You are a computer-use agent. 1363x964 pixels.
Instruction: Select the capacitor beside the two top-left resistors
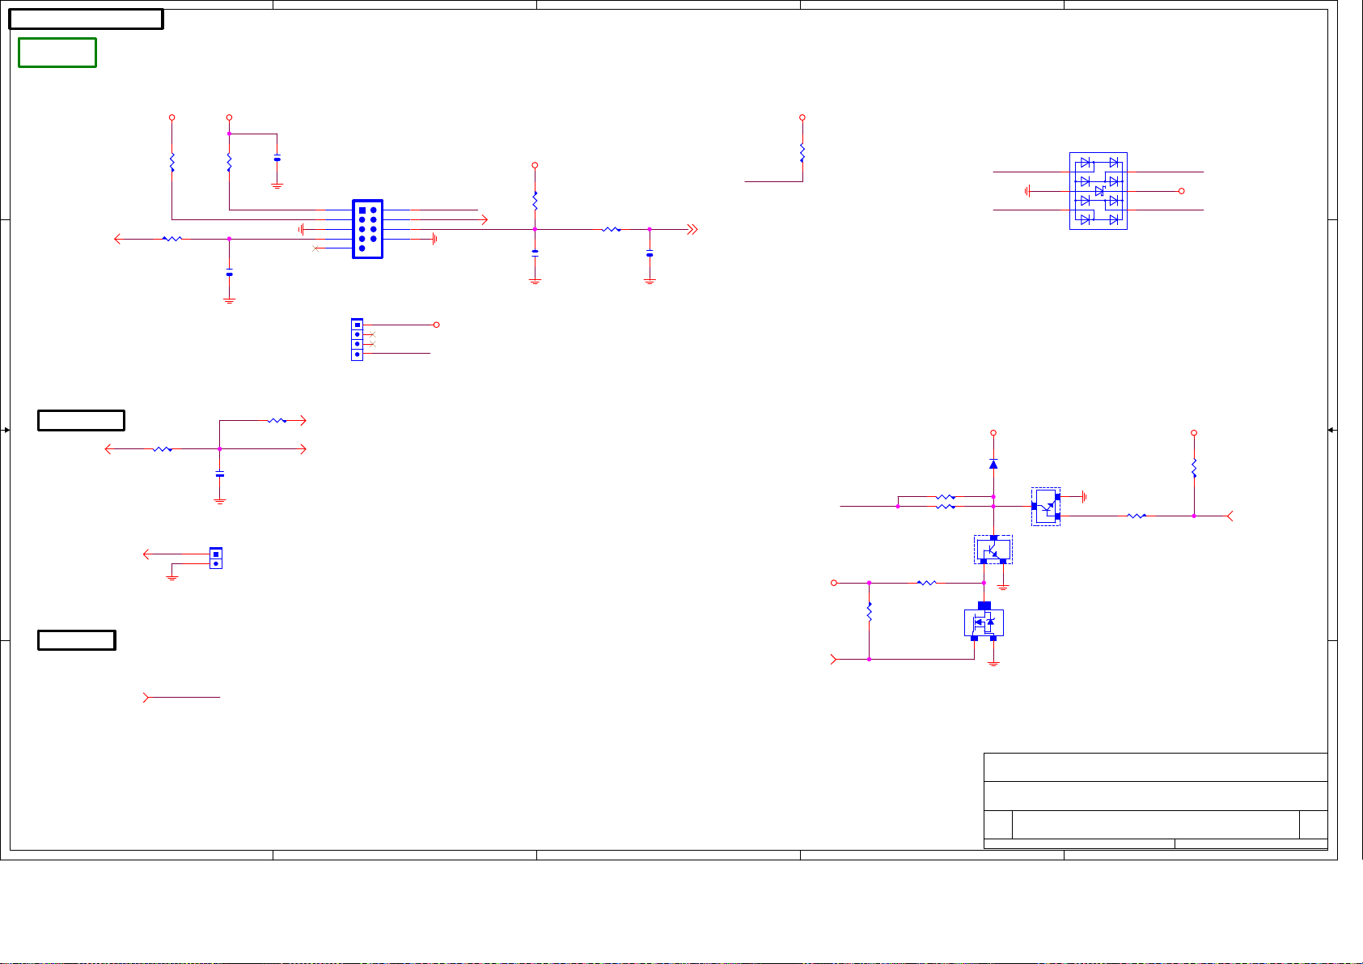pyautogui.click(x=277, y=159)
